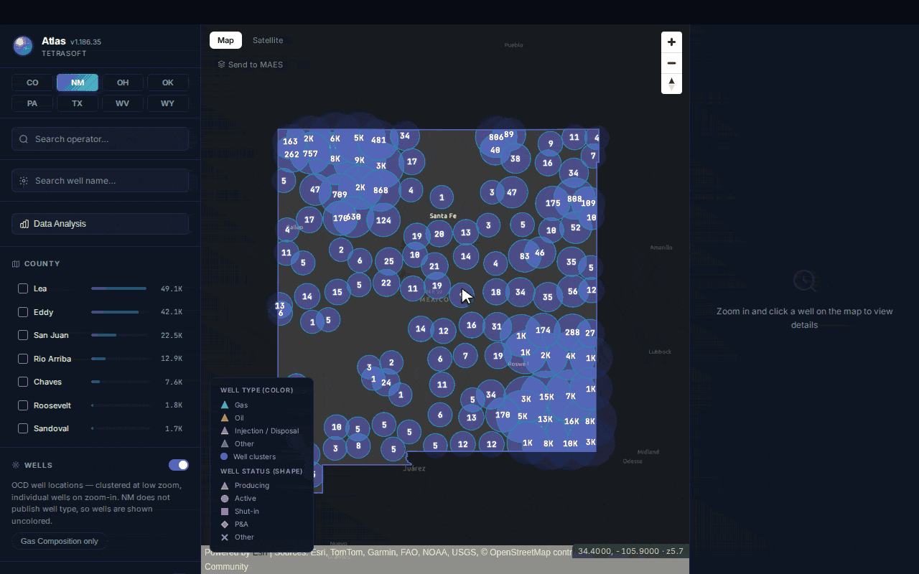Viewport: 919px width, 574px height.
Task: Click the 481 well cluster
Action: [378, 140]
